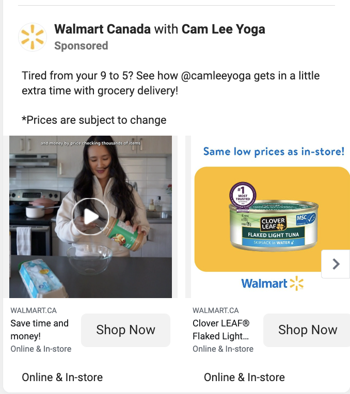This screenshot has height=394, width=350.
Task: Advance carousel with the right chevron arrow
Action: 336,264
